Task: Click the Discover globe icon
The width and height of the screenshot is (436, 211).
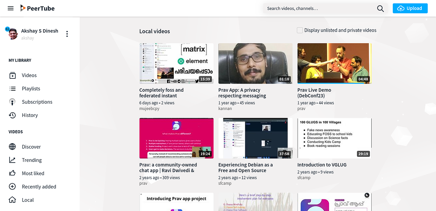Action: coord(13,147)
